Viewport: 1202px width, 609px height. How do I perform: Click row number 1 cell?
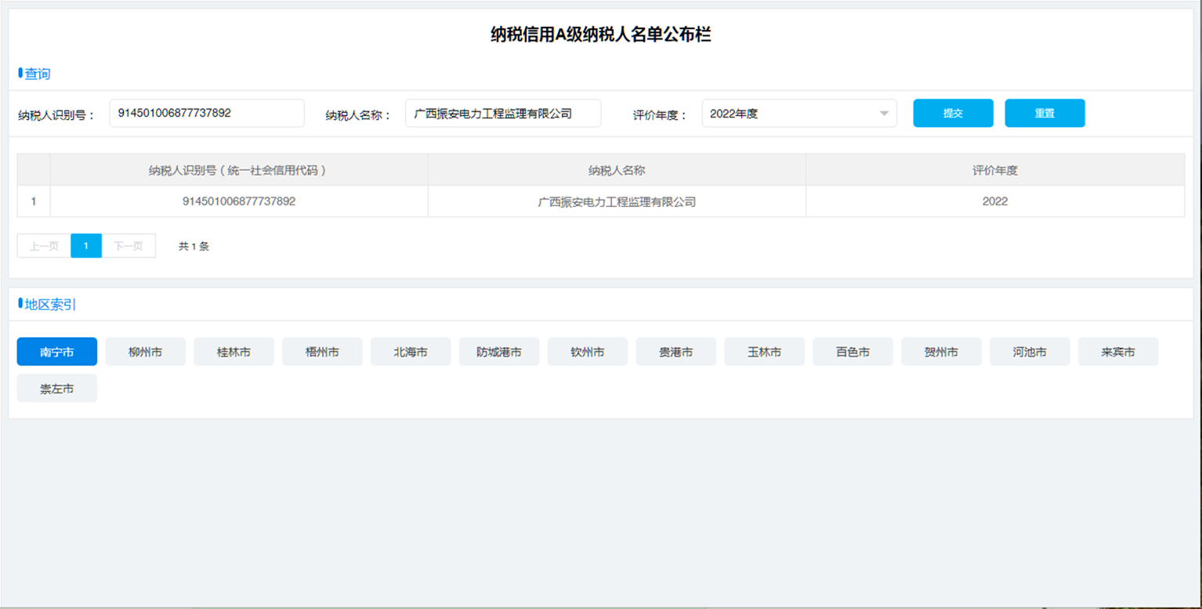[34, 201]
